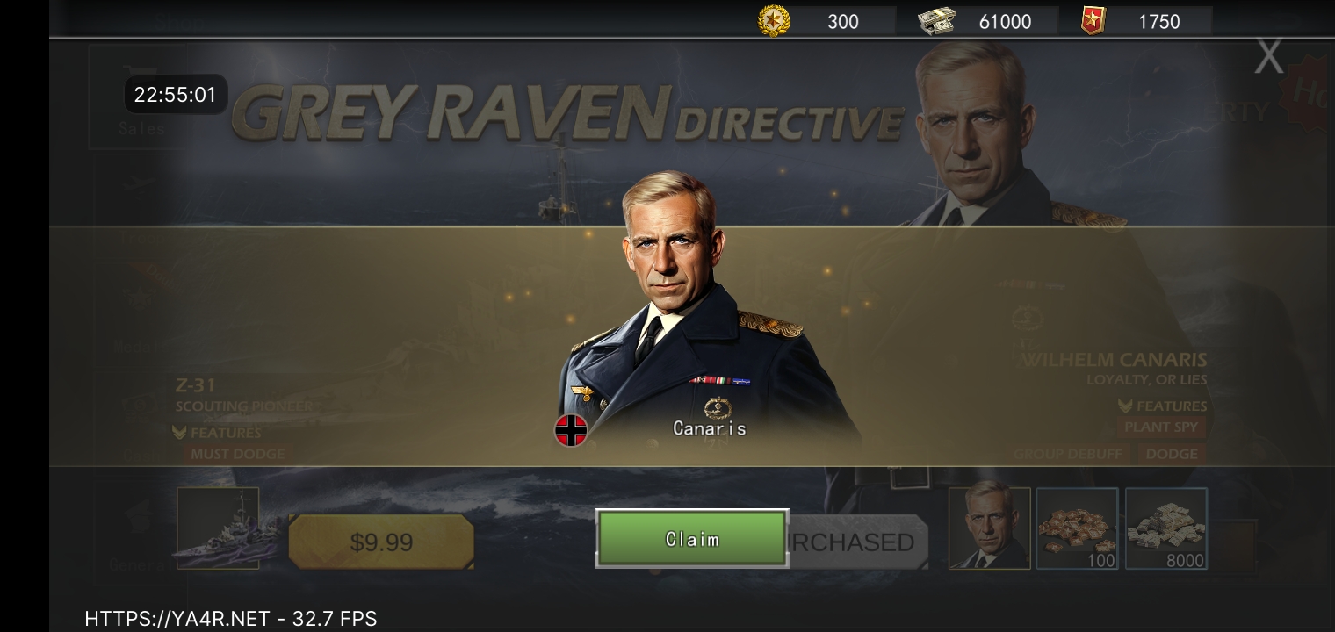Select the 100 coins reward thumbnail
The width and height of the screenshot is (1335, 632).
pyautogui.click(x=1078, y=528)
